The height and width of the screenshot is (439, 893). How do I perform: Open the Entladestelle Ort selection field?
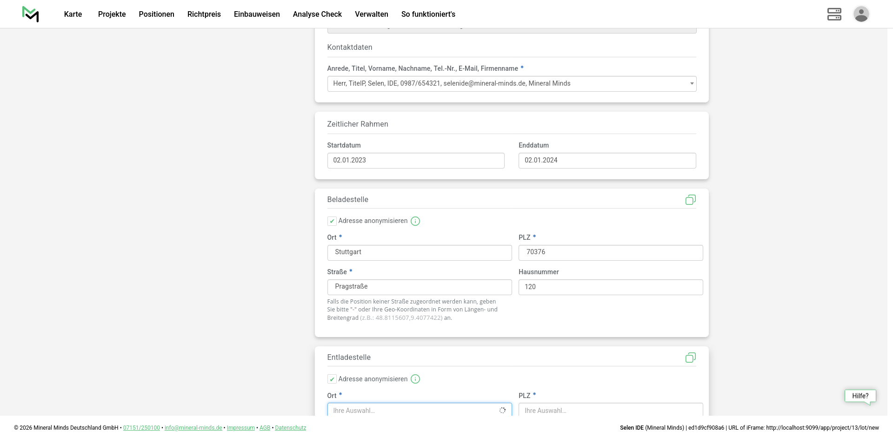coord(414,410)
